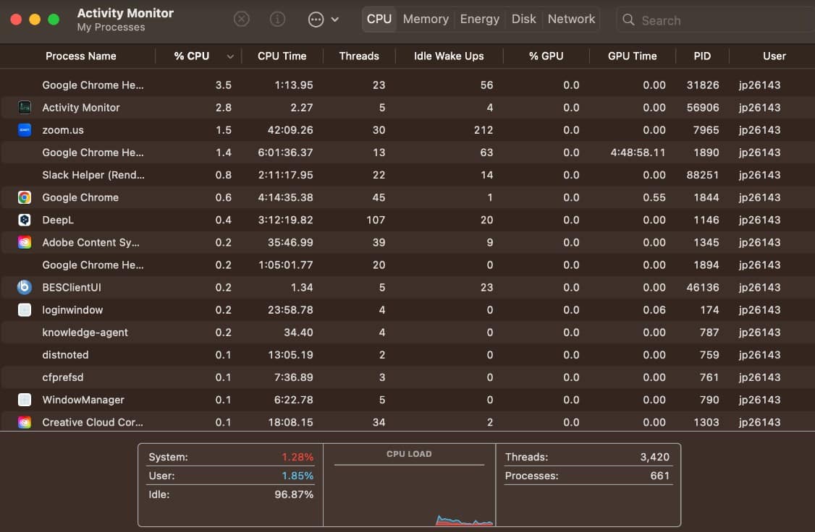Image resolution: width=815 pixels, height=532 pixels.
Task: Sort by the Idle Wake Ups column header
Action: point(449,56)
